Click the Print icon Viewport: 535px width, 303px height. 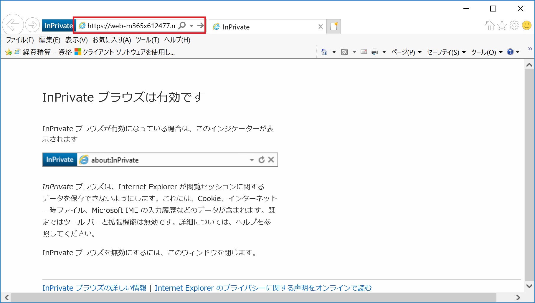coord(374,52)
